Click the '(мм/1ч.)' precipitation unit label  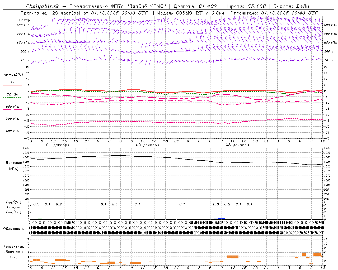click(14, 212)
